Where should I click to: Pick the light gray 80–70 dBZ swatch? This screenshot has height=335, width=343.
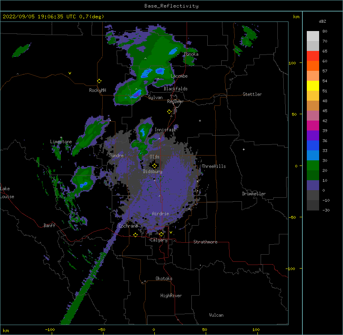(313, 36)
